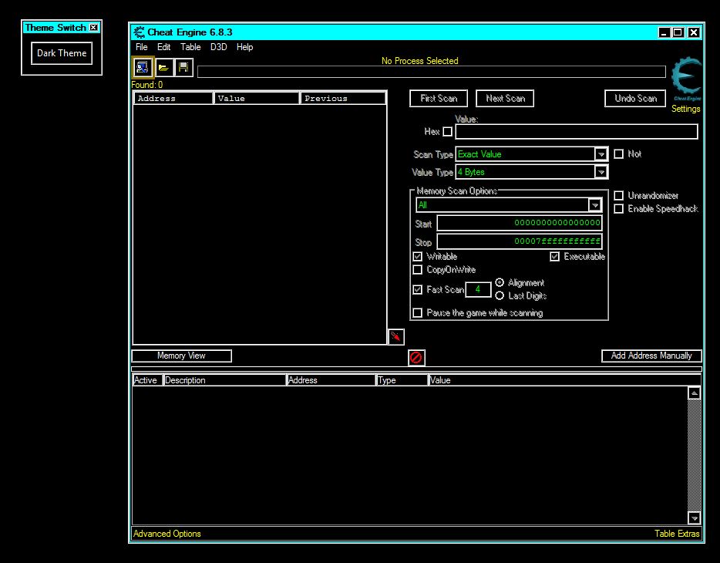720x563 pixels.
Task: Click the Previous column header
Action: click(x=343, y=98)
